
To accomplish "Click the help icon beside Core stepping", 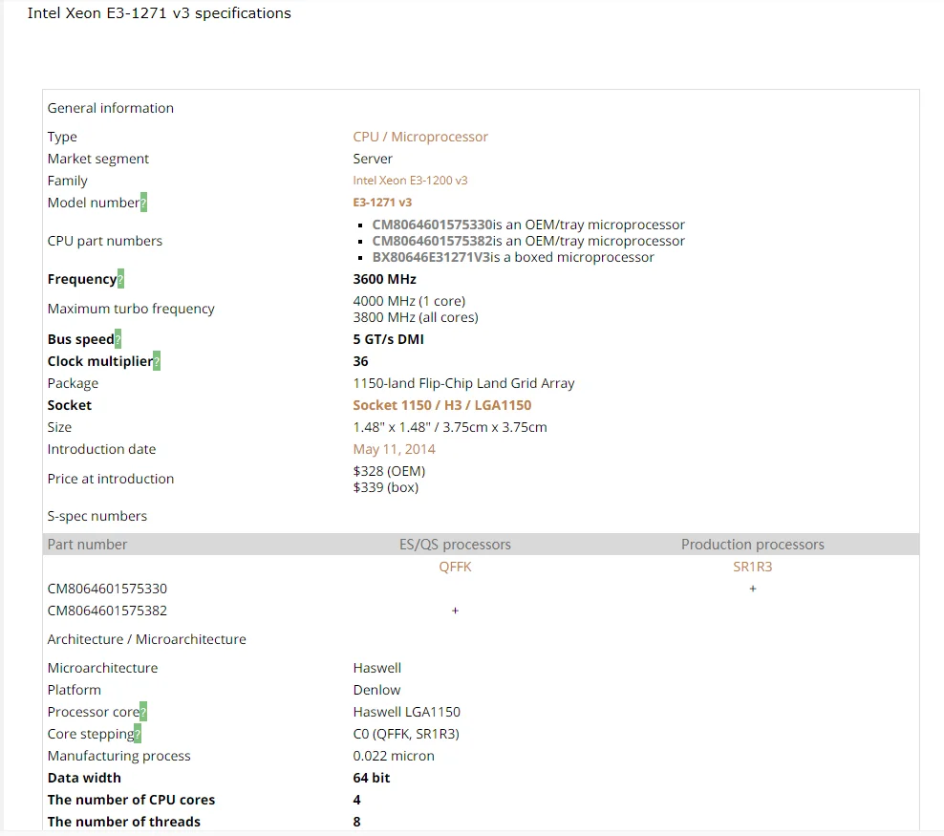I will click(x=138, y=734).
